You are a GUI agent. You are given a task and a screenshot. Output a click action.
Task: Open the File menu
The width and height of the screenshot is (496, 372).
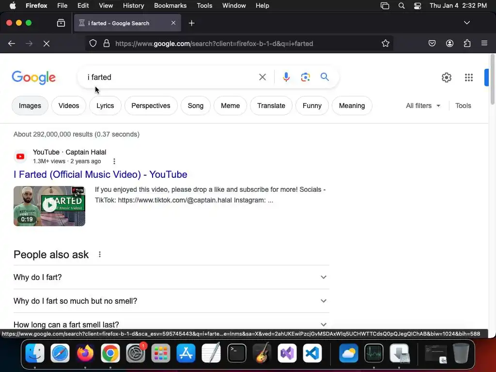point(62,6)
